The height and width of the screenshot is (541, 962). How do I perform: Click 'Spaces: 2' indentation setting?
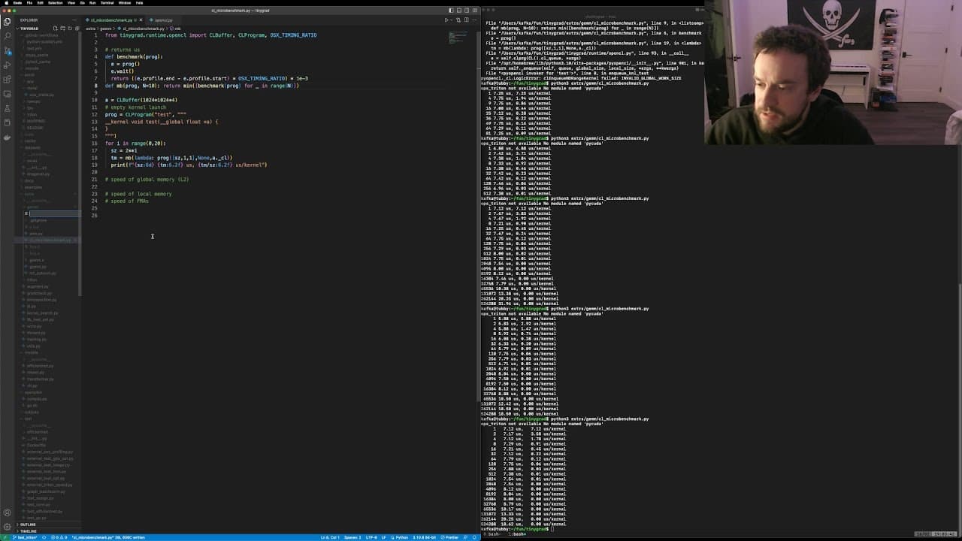pos(352,537)
